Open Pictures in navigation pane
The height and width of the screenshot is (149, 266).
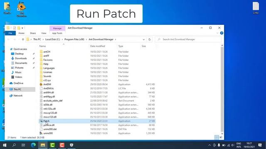coord(19,67)
